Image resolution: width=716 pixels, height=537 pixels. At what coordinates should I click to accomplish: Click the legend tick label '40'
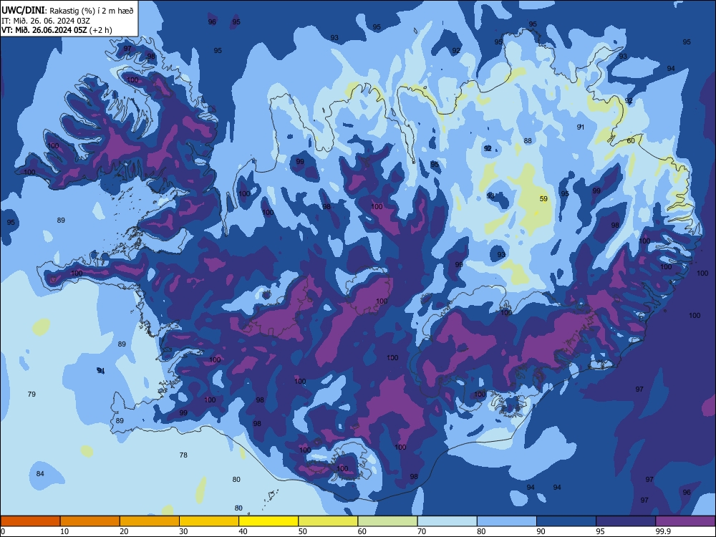pyautogui.click(x=243, y=531)
